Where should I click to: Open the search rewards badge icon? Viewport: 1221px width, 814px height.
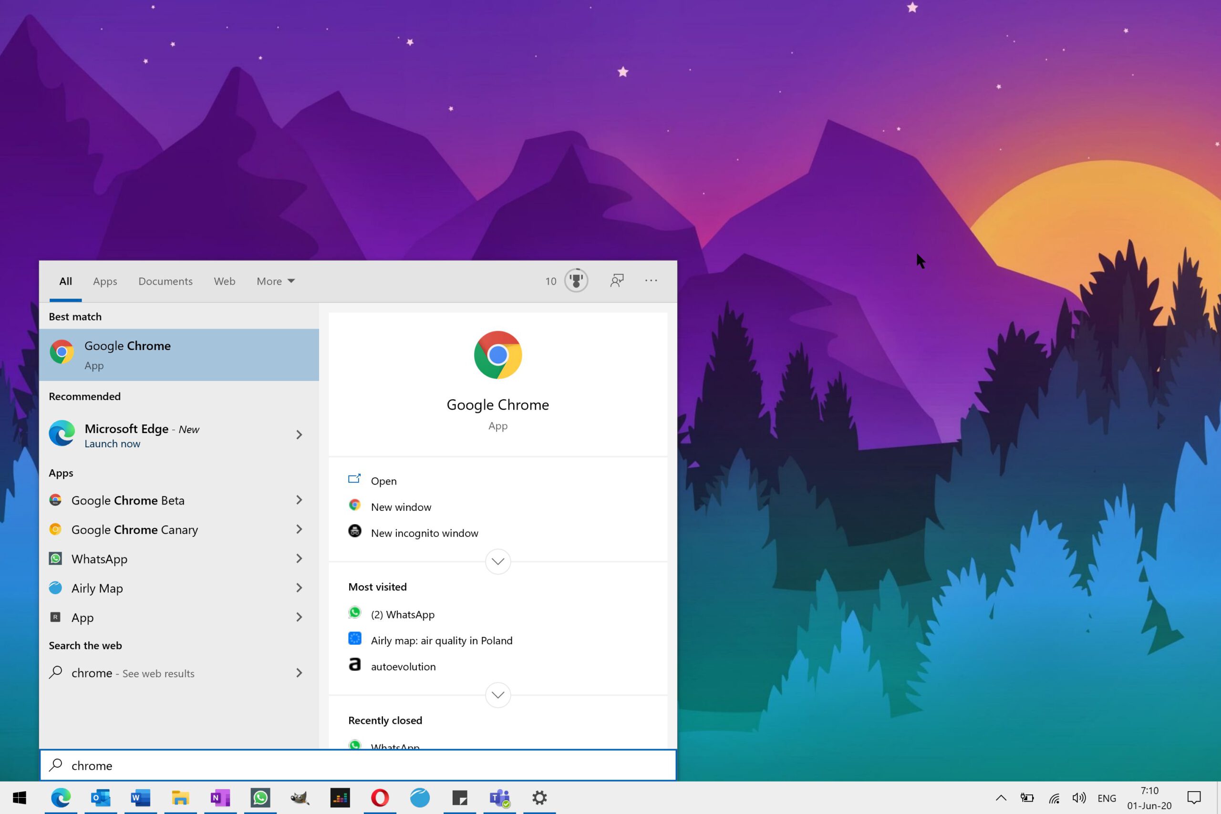point(576,280)
